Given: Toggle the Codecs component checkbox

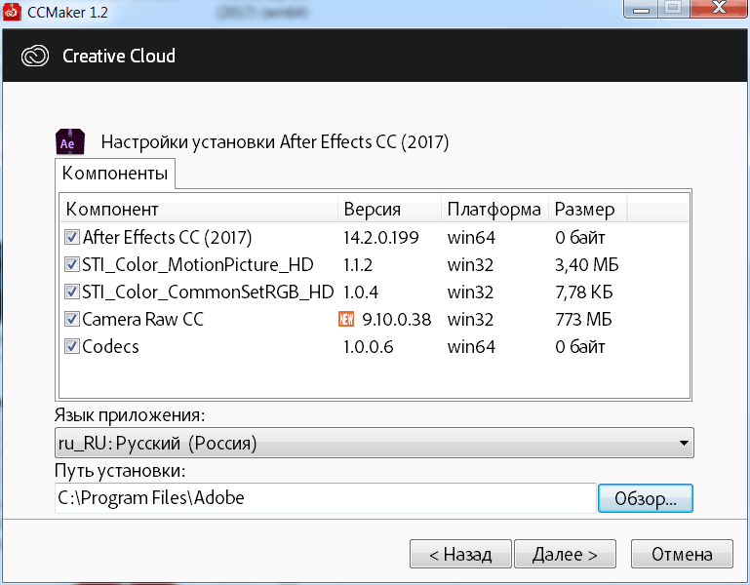Looking at the screenshot, I should pos(72,346).
